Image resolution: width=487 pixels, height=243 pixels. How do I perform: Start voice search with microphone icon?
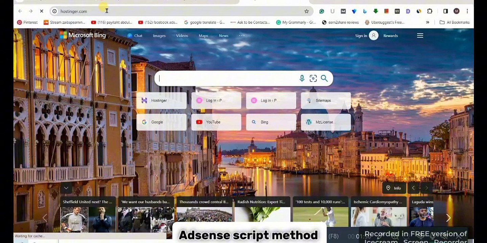point(302,78)
